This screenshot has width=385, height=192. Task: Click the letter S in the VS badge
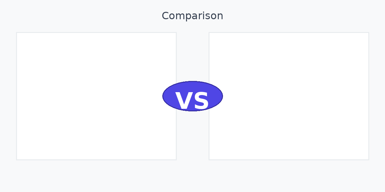(x=201, y=101)
